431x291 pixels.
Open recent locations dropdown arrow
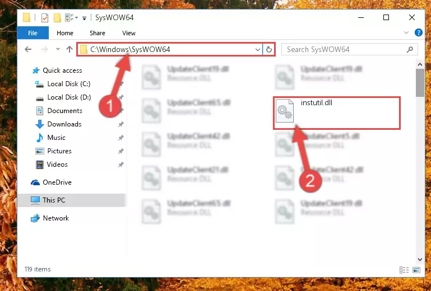pos(58,49)
